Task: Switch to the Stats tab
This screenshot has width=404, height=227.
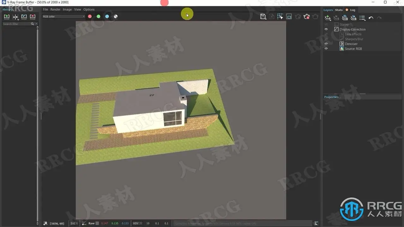Action: [x=339, y=10]
